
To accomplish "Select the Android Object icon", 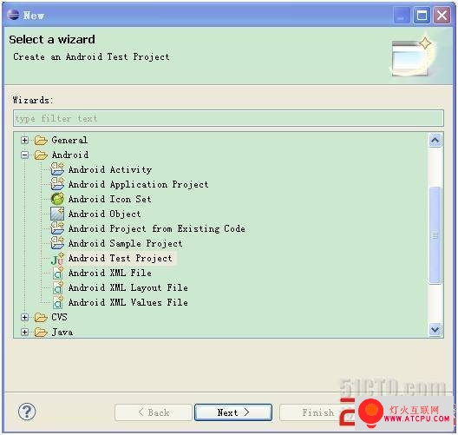I will (x=57, y=214).
